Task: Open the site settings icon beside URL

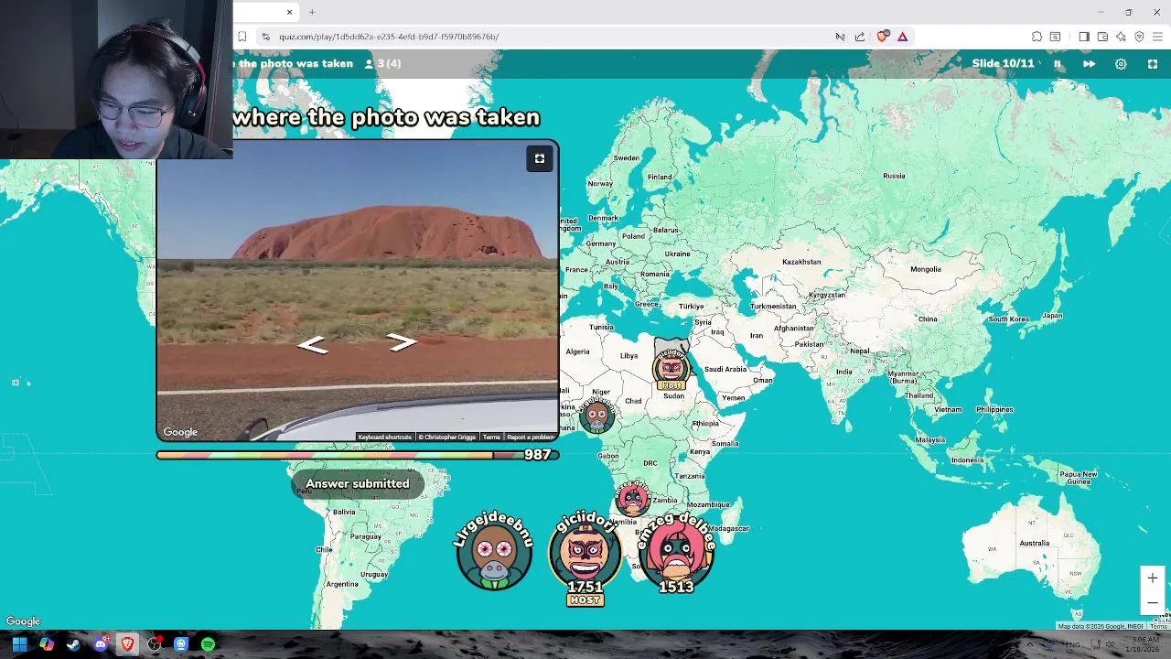Action: 264,37
